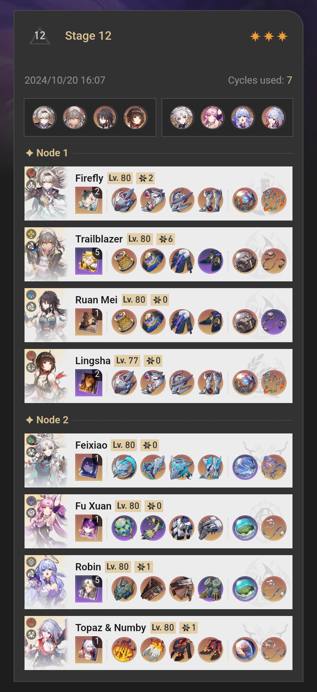The height and width of the screenshot is (692, 317).
Task: Click Feixiao avatar in second team box
Action: pyautogui.click(x=182, y=117)
